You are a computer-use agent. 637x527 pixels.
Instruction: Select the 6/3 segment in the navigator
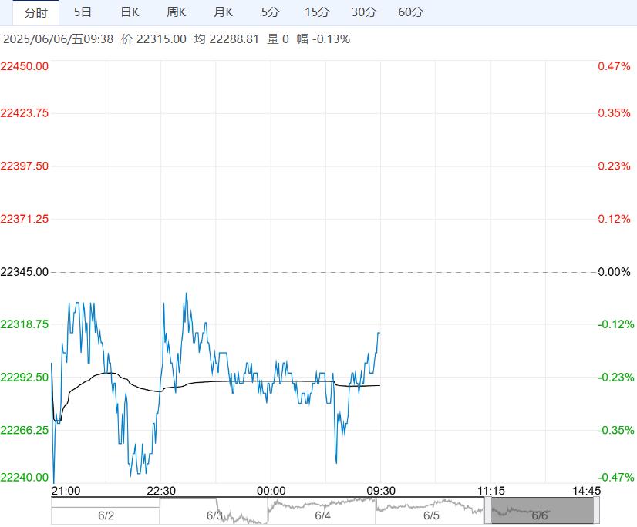coord(214,515)
